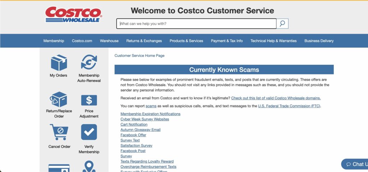Click the magnifying glass search button
This screenshot has width=368, height=172.
point(282,23)
